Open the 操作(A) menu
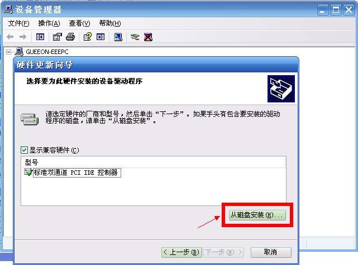The height and width of the screenshot is (265, 358). click(49, 23)
